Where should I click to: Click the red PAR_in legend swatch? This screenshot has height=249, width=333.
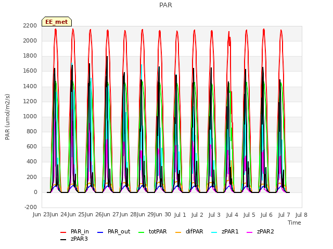coord(63,232)
